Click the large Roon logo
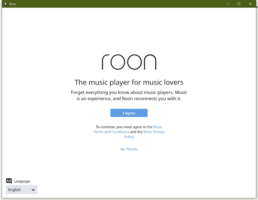258x200 pixels. 129,62
